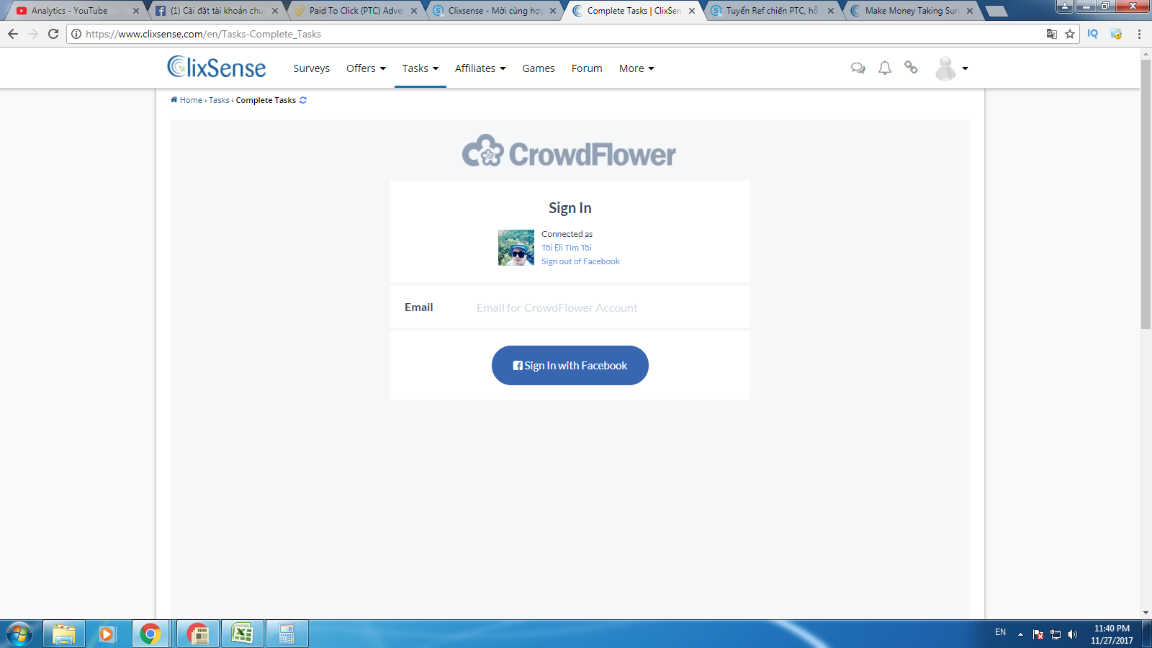
Task: Expand the Offers dropdown menu
Action: [366, 68]
